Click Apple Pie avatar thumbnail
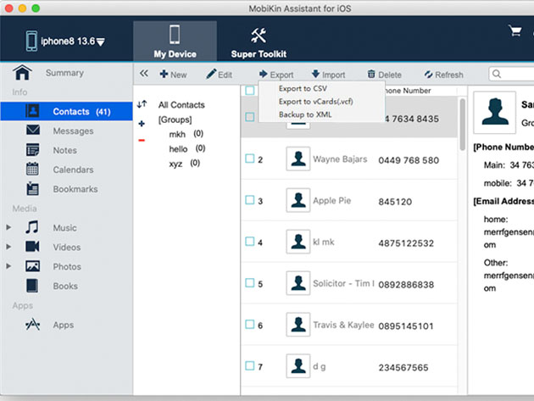The width and height of the screenshot is (534, 401). (x=298, y=200)
